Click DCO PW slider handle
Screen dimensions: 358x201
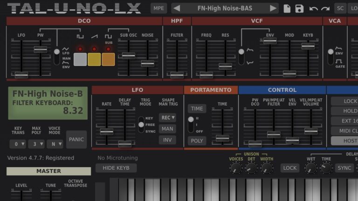41,49
